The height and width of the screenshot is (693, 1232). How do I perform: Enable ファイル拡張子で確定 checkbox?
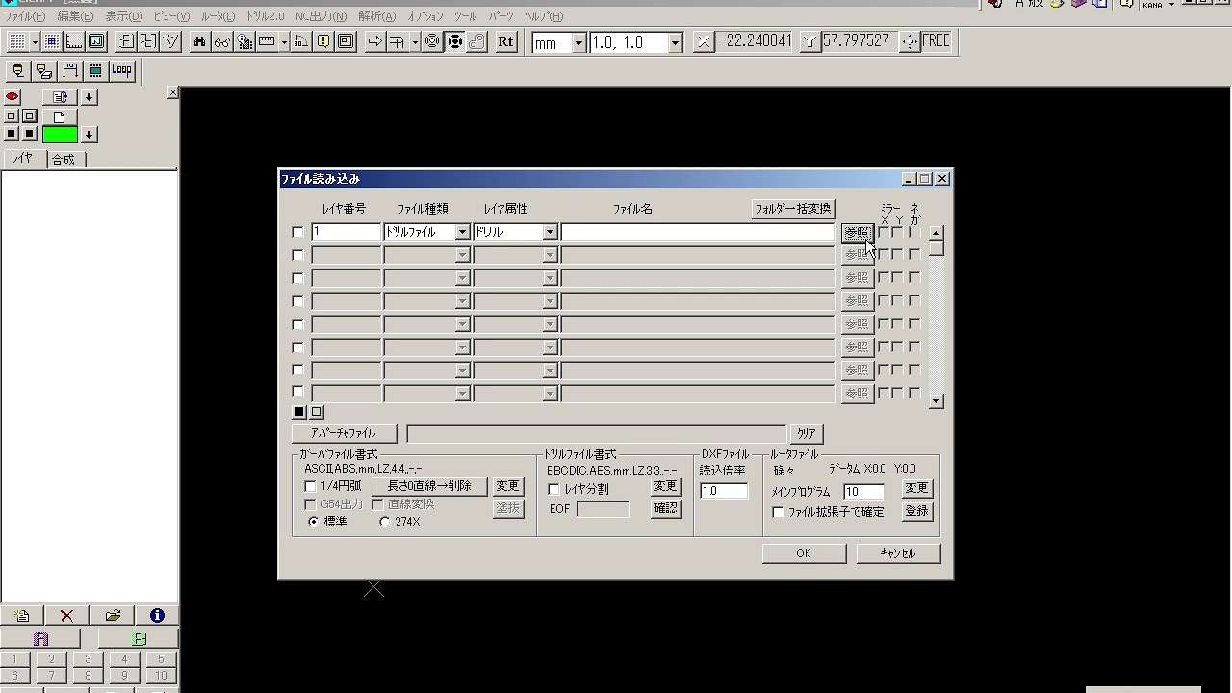[x=778, y=512]
